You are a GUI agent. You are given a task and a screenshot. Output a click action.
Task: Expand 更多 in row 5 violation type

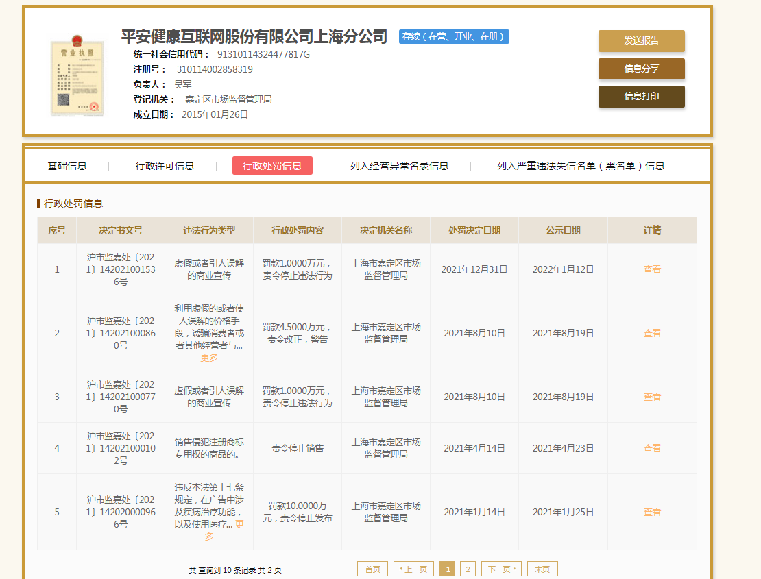tap(239, 524)
